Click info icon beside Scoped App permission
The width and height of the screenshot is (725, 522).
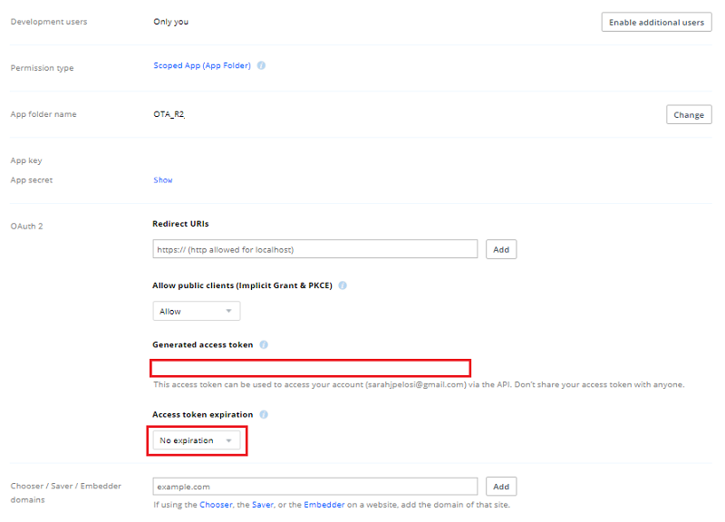tap(261, 66)
